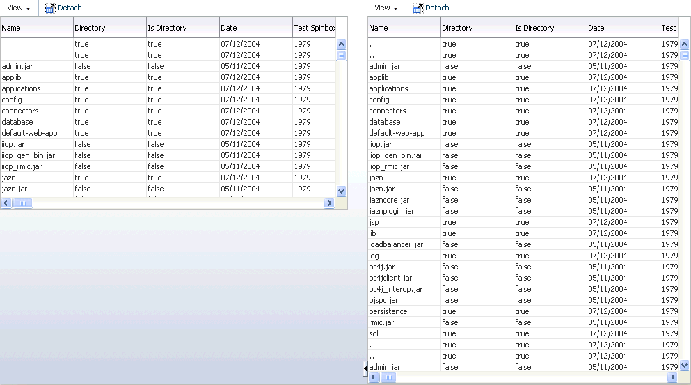The image size is (691, 385).
Task: Open the View dropdown above the left table
Action: pos(18,8)
